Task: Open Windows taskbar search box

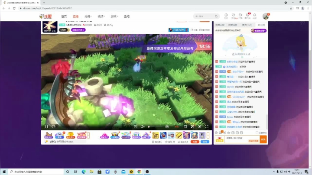Action: 36,172
